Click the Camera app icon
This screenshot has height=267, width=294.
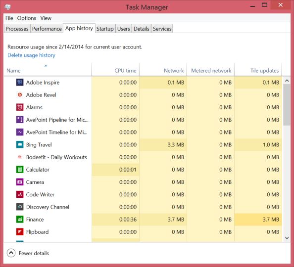tap(20, 182)
